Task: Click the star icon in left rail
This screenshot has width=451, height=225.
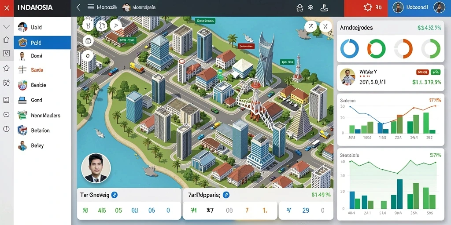Action: click(x=6, y=68)
